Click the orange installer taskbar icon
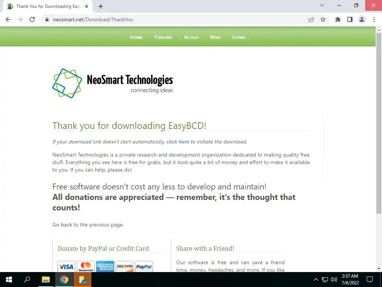The height and width of the screenshot is (287, 382). [x=82, y=280]
